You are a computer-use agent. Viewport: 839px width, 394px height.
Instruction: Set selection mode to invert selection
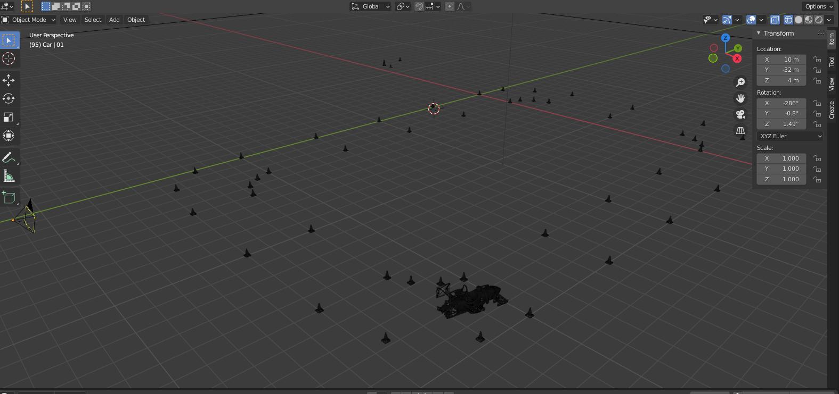(76, 6)
